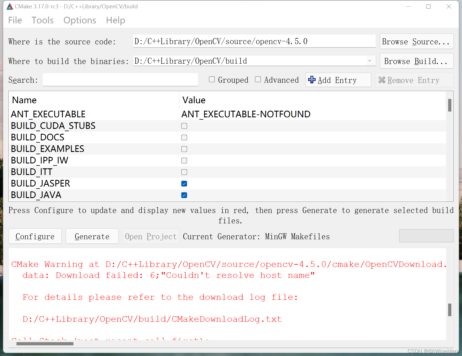Viewport: 462px width, 356px height.
Task: Enable BUILD_CUDA_STUBS checkbox
Action: (x=184, y=126)
